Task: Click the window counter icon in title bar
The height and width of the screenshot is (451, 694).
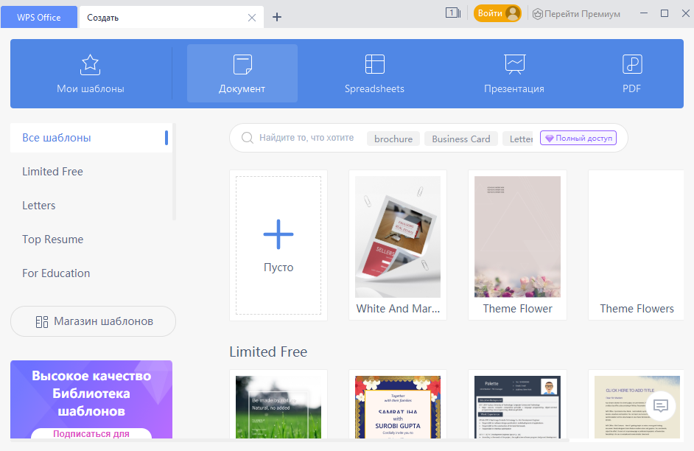Action: (x=452, y=13)
